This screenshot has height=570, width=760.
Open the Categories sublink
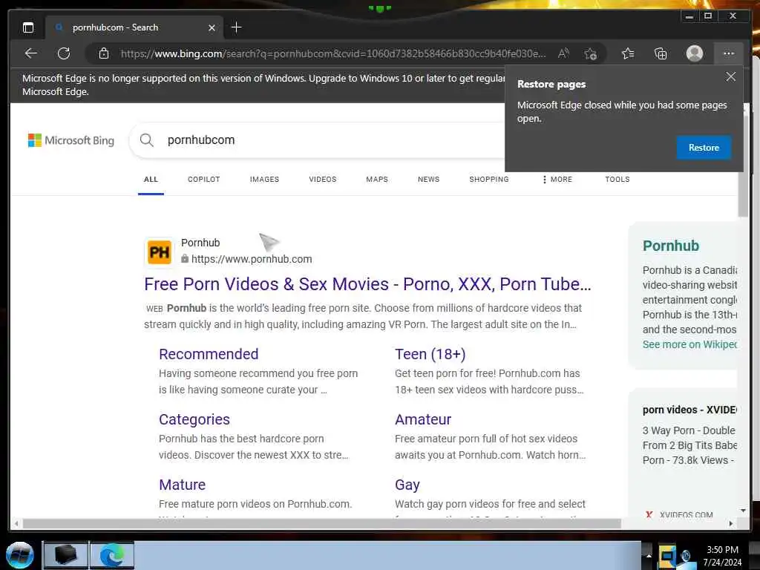194,420
